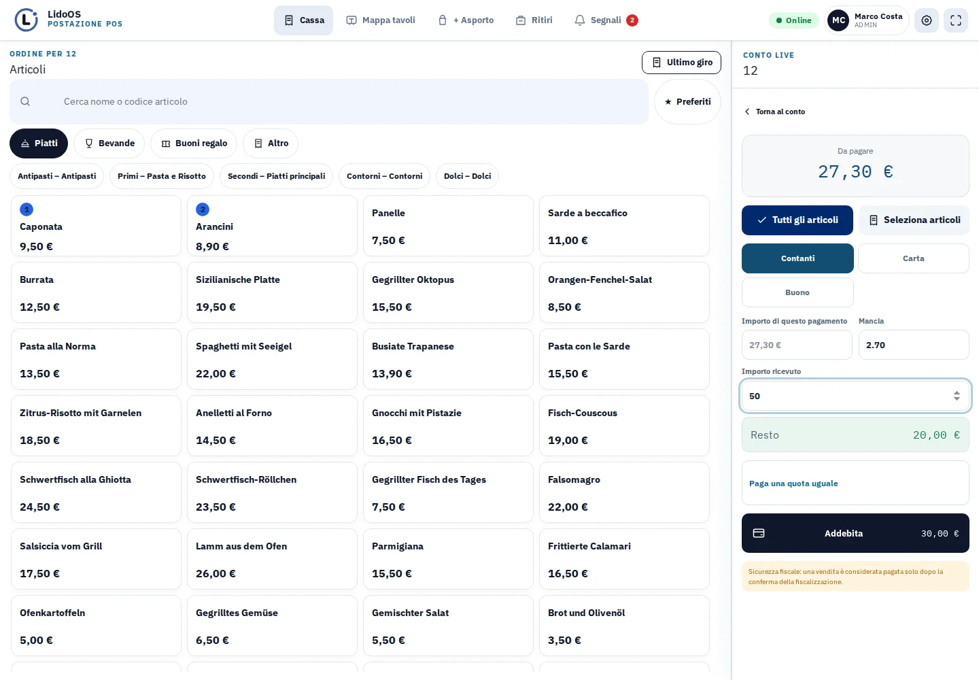Add Anelletti al Forno item
Screen dimensions: 979x680
point(272,426)
